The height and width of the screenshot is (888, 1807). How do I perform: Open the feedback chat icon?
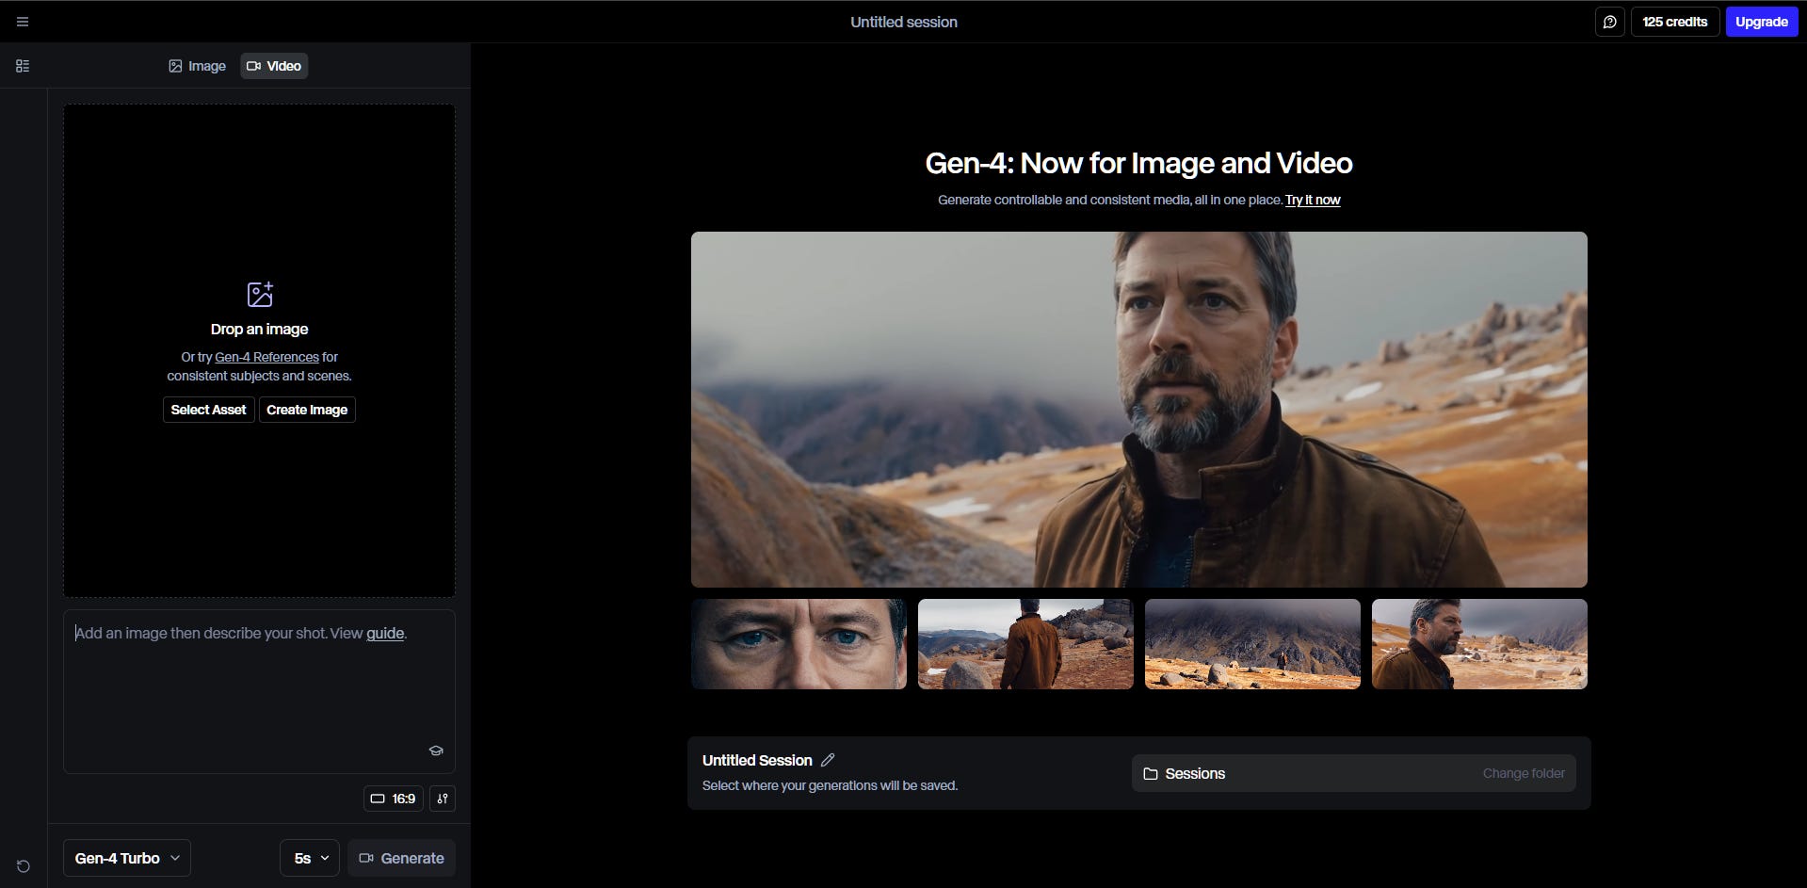pos(1609,22)
